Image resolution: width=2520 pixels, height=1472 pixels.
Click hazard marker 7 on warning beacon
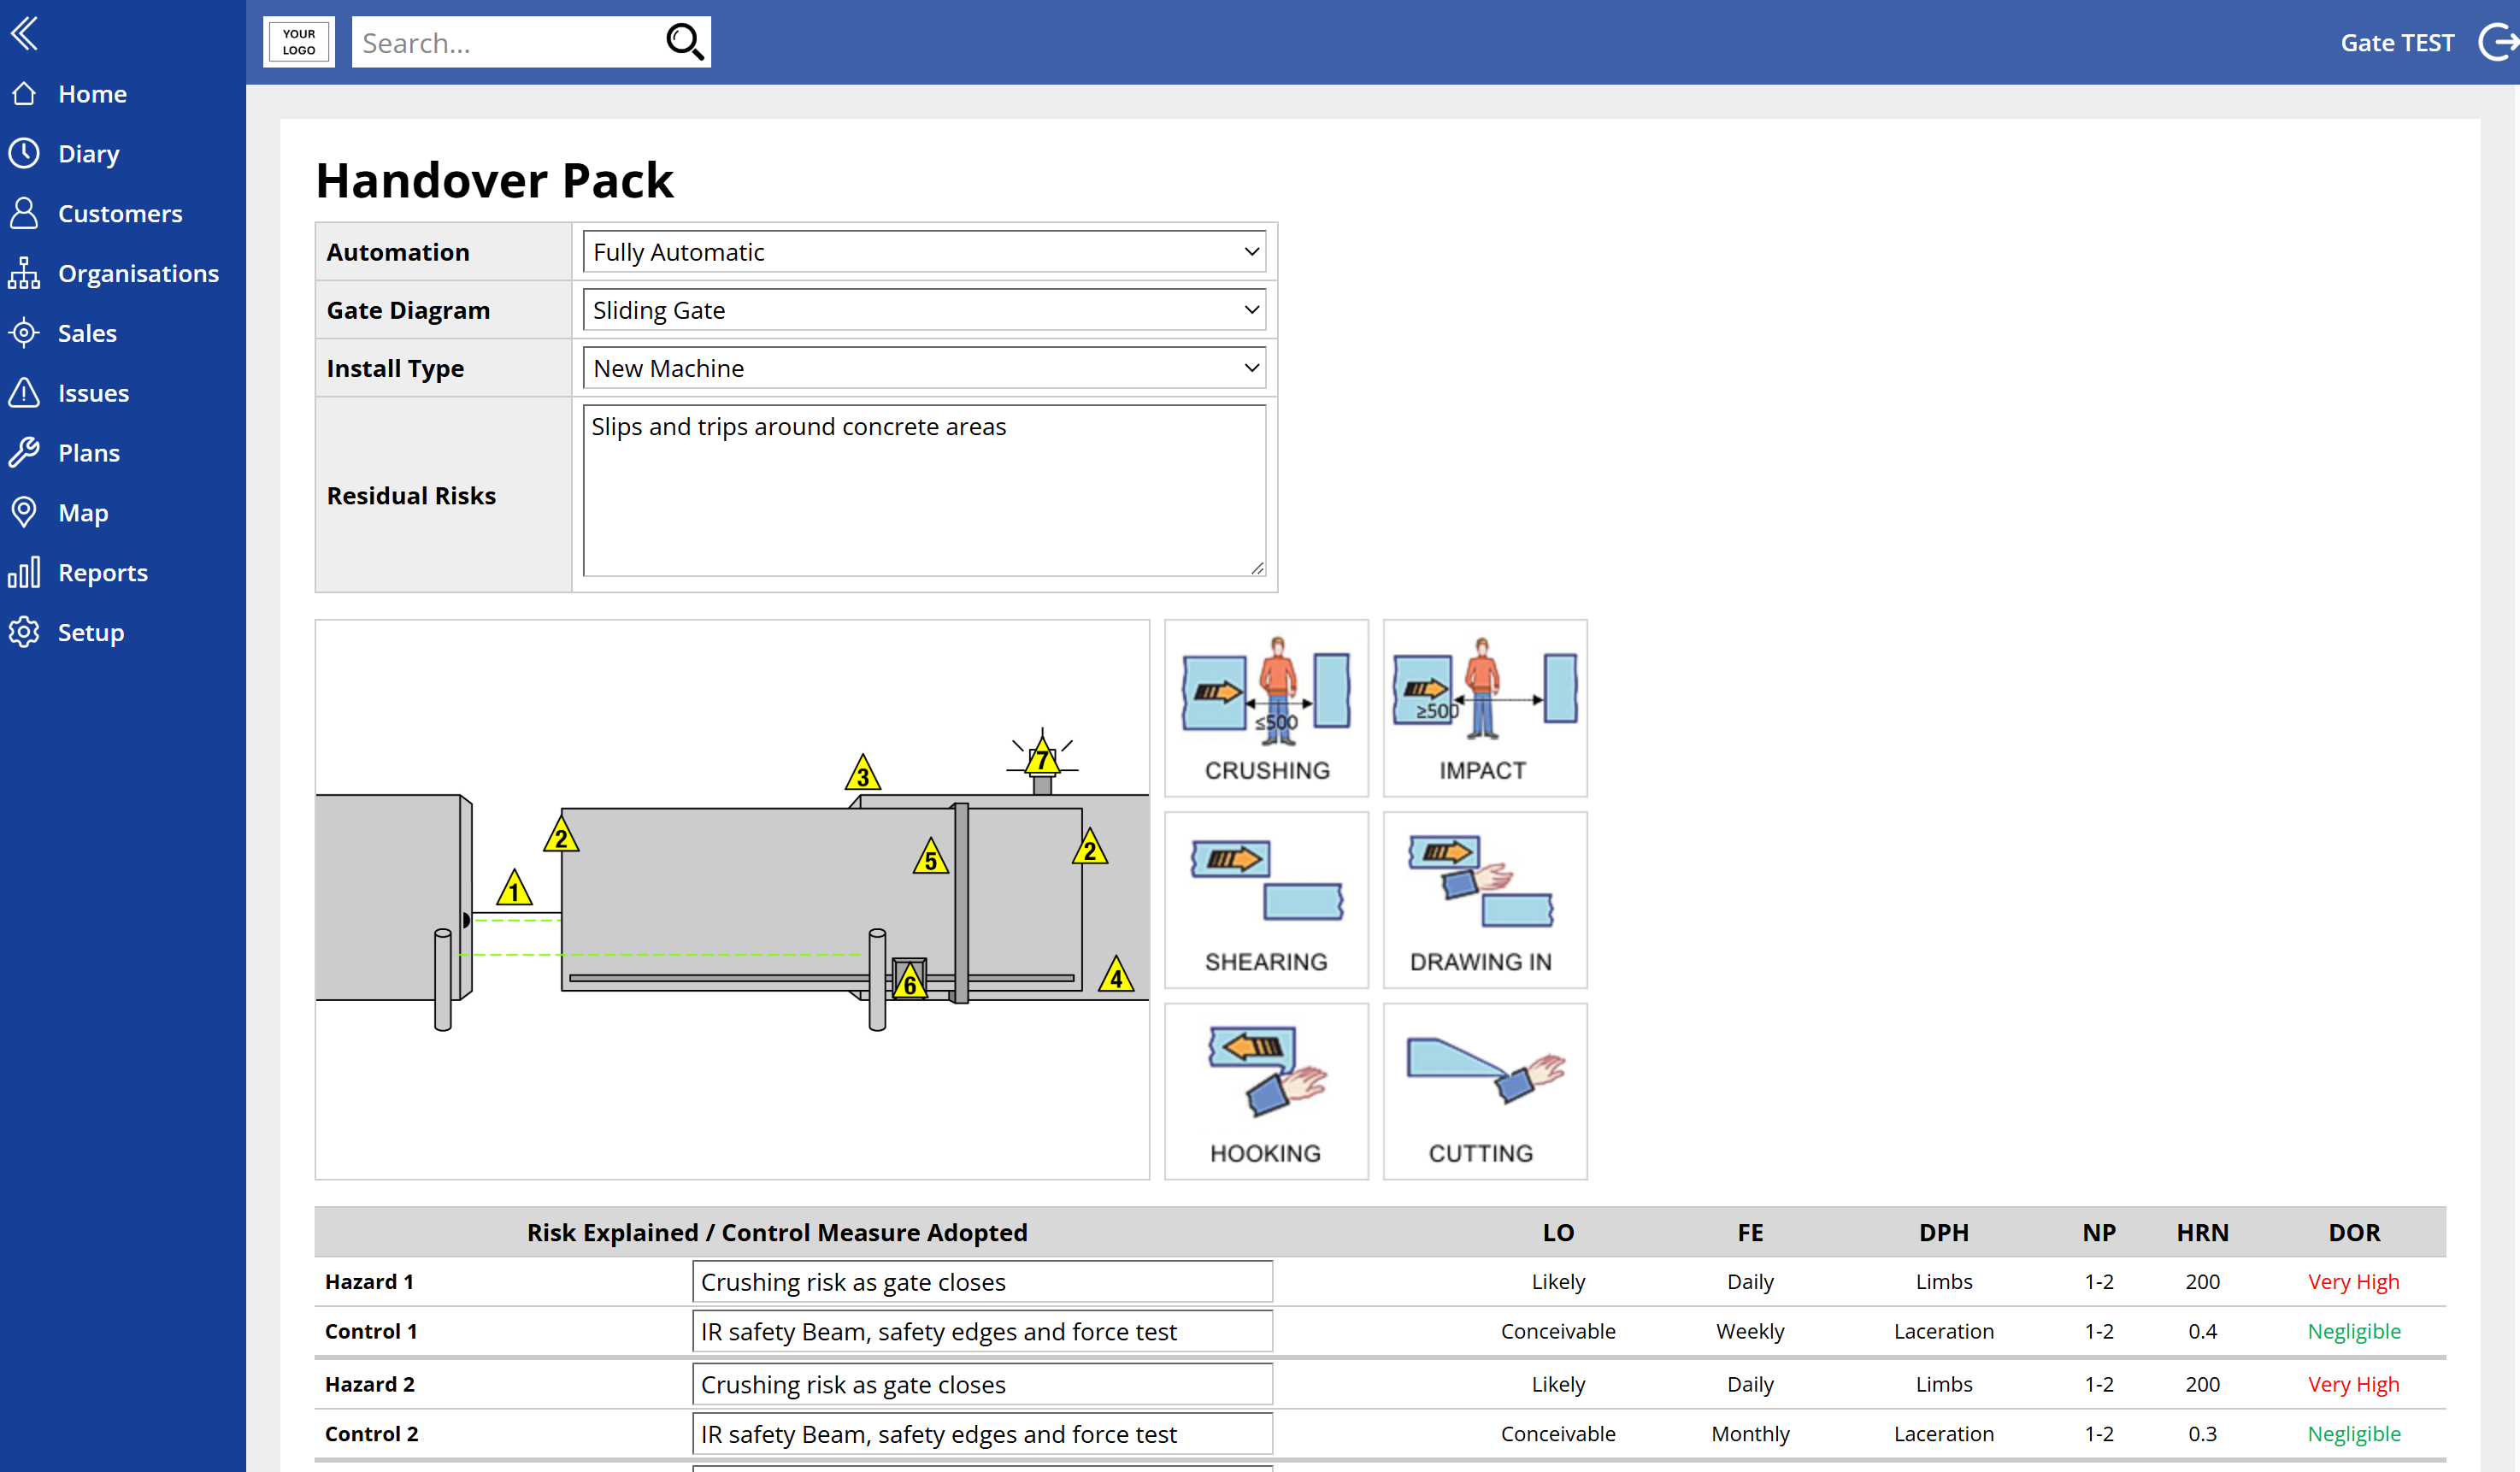[x=1042, y=757]
